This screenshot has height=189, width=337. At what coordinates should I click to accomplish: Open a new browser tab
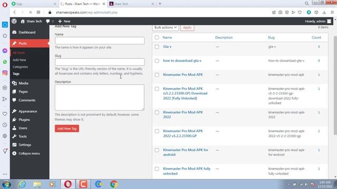pos(160,4)
